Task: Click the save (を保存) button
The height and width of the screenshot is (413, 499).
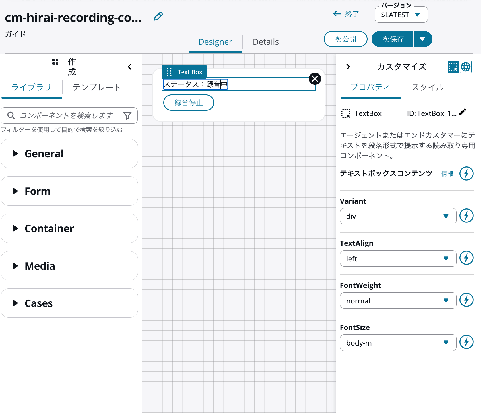Action: pyautogui.click(x=393, y=39)
